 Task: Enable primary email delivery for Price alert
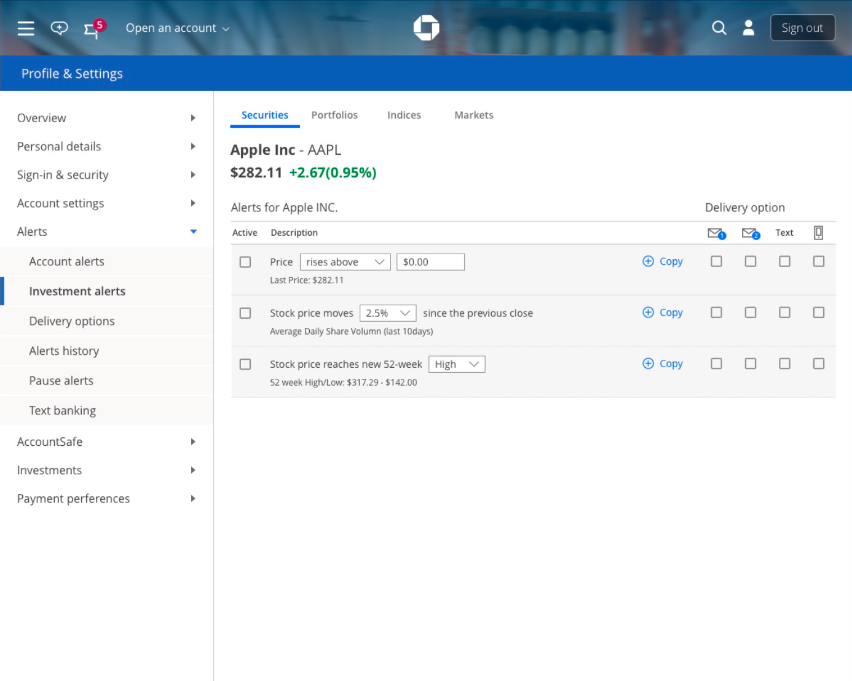(x=716, y=262)
